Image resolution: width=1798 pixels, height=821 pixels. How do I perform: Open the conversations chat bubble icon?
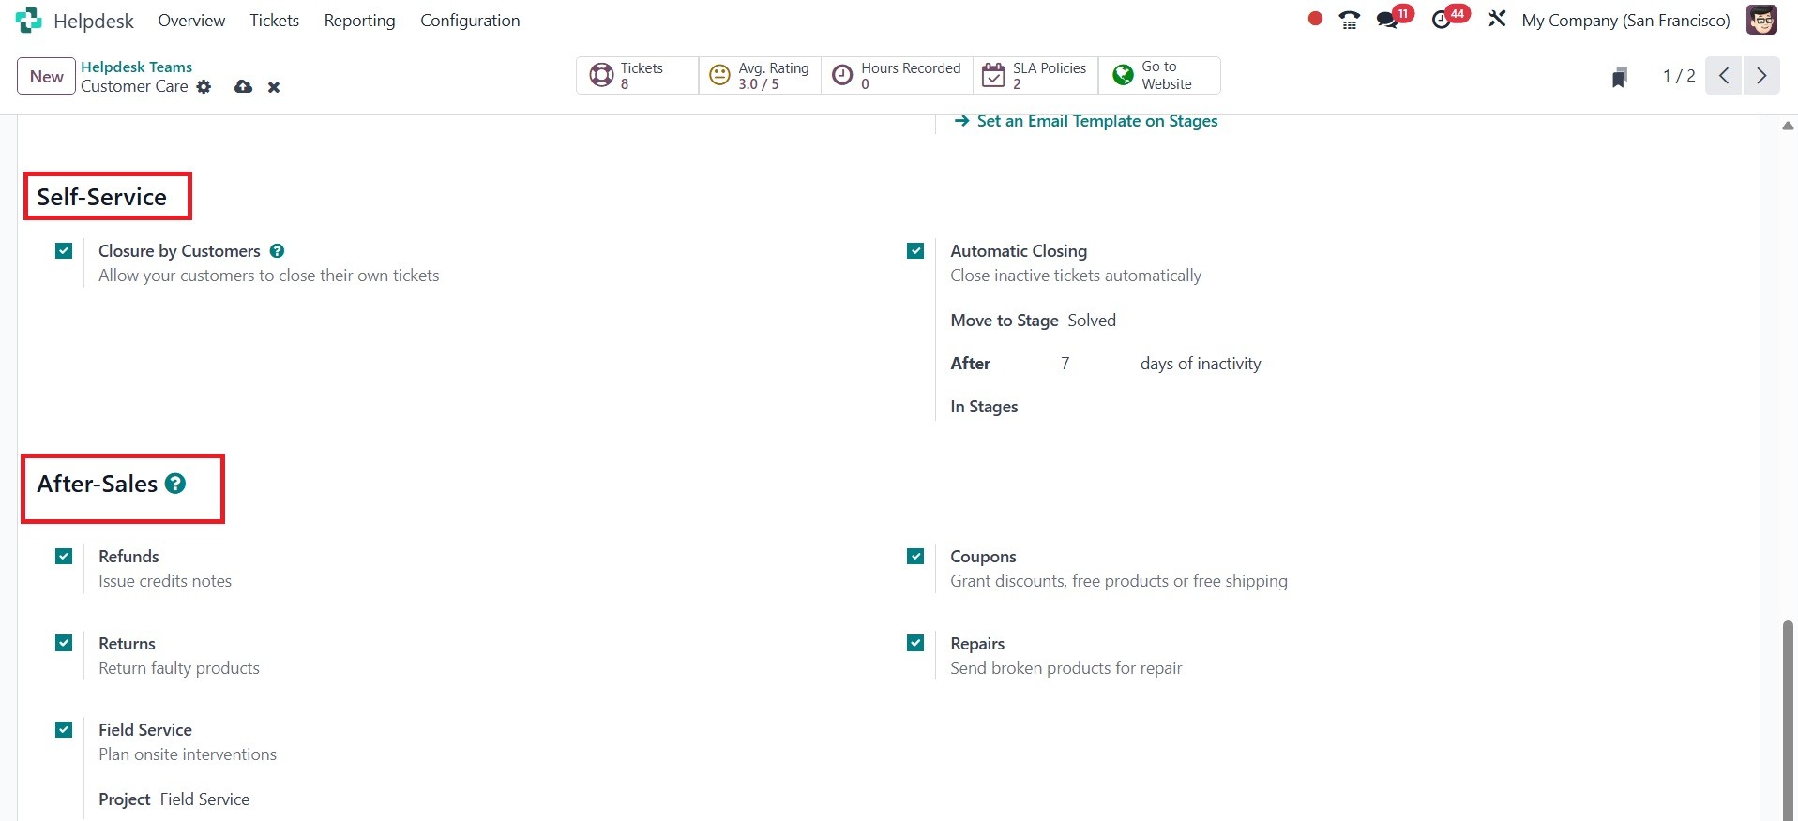[1387, 20]
